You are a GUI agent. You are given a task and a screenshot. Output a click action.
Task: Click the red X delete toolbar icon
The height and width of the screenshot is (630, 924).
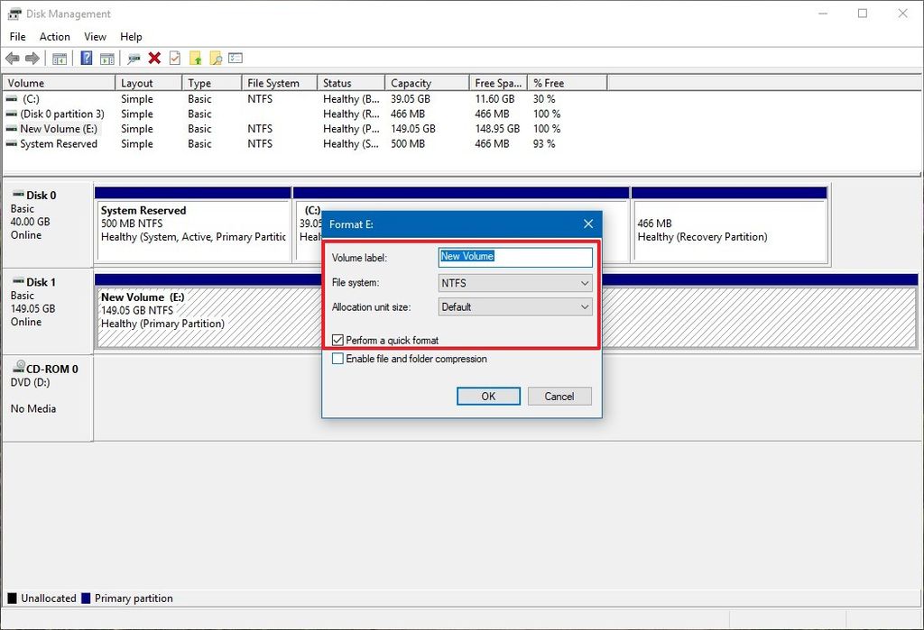coord(153,58)
